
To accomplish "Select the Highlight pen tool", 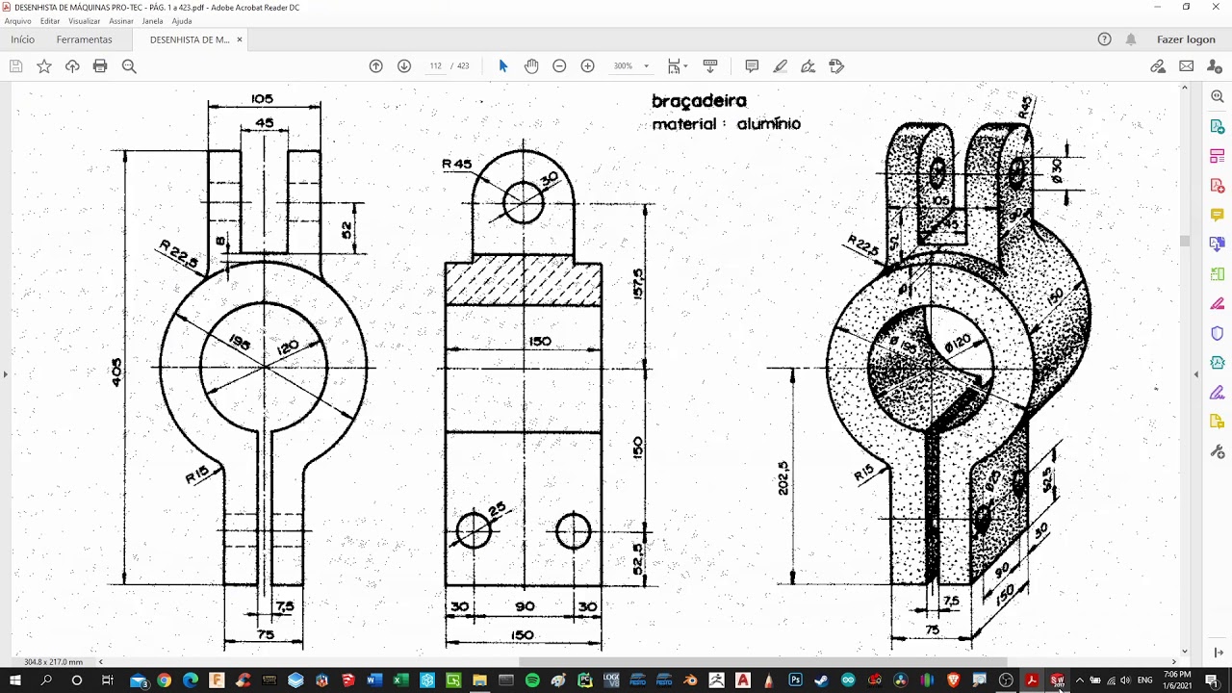I will pos(781,66).
